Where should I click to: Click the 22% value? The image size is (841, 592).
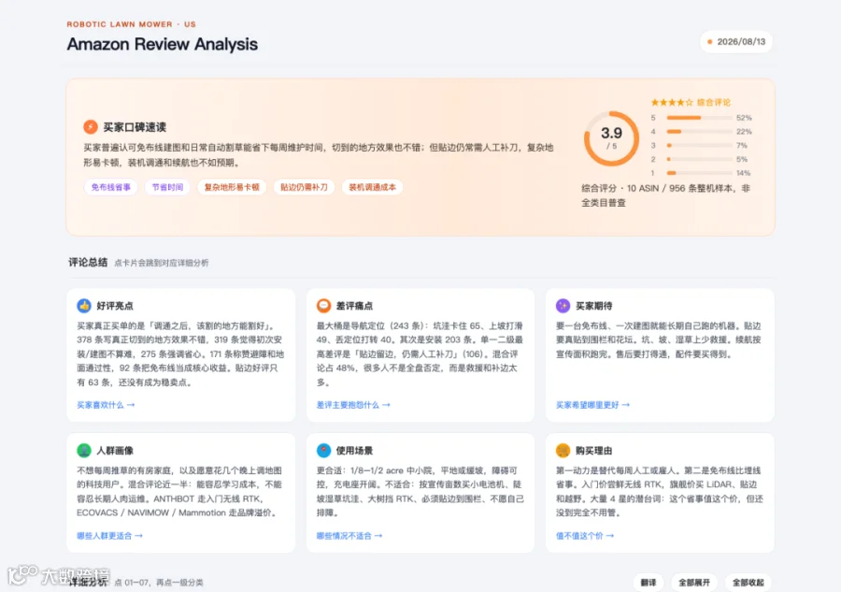(x=744, y=132)
